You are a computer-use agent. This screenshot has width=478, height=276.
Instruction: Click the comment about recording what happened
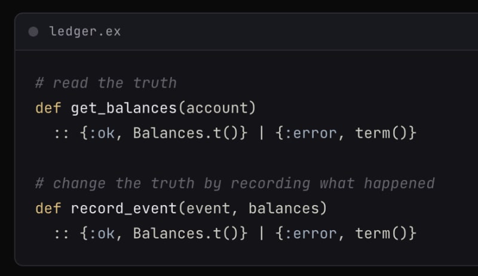coord(235,184)
